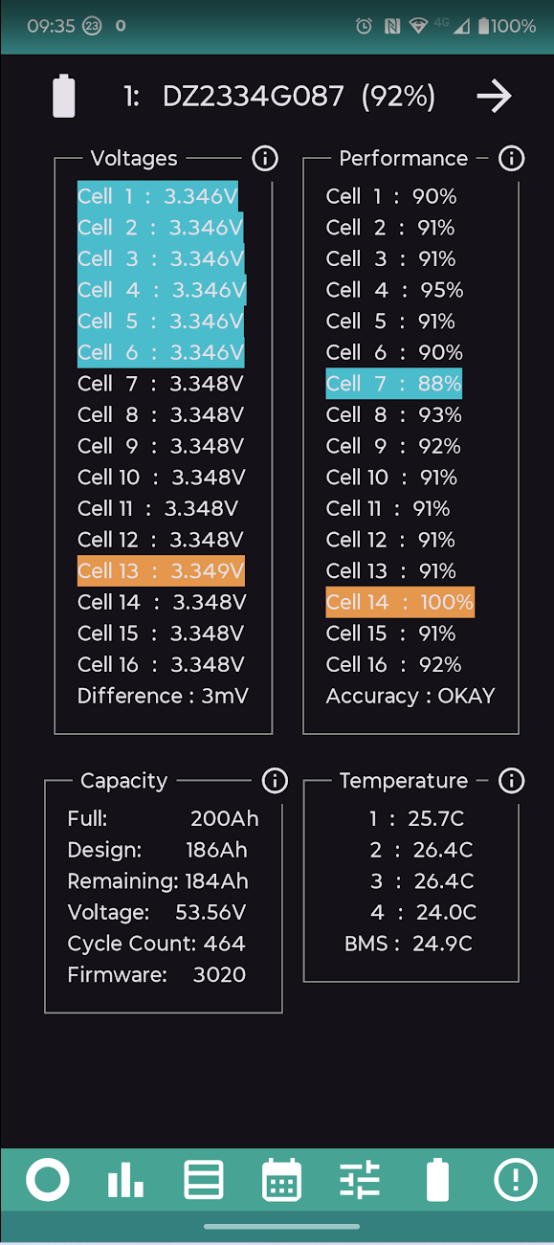Screen dimensions: 554x1245
Task: Open the alerts exclamation tab
Action: pyautogui.click(x=515, y=1180)
